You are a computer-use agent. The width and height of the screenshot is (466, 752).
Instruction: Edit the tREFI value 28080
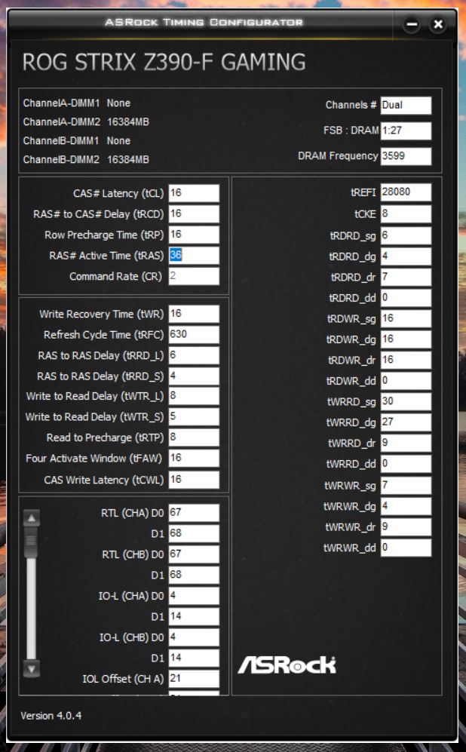(x=406, y=192)
